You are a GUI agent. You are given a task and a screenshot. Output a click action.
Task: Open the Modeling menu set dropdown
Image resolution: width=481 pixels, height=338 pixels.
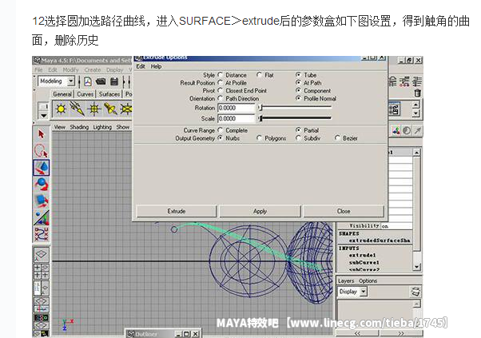coord(71,82)
